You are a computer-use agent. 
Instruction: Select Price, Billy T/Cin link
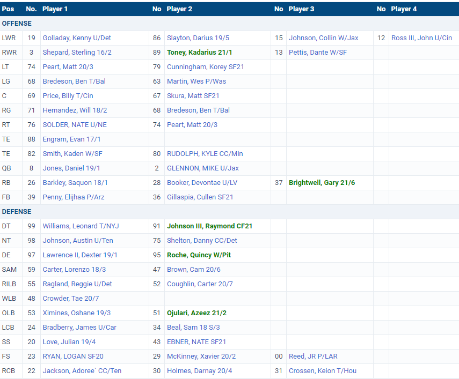click(x=68, y=96)
